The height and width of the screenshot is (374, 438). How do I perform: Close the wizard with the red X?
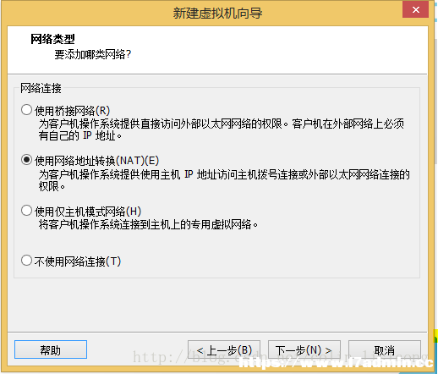click(416, 10)
